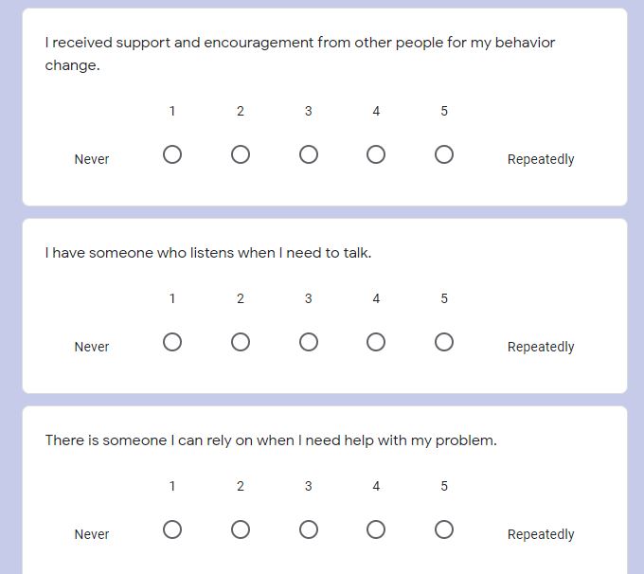This screenshot has height=574, width=644.
Task: Mark rating 5 for someone who listens question
Action: (x=444, y=342)
